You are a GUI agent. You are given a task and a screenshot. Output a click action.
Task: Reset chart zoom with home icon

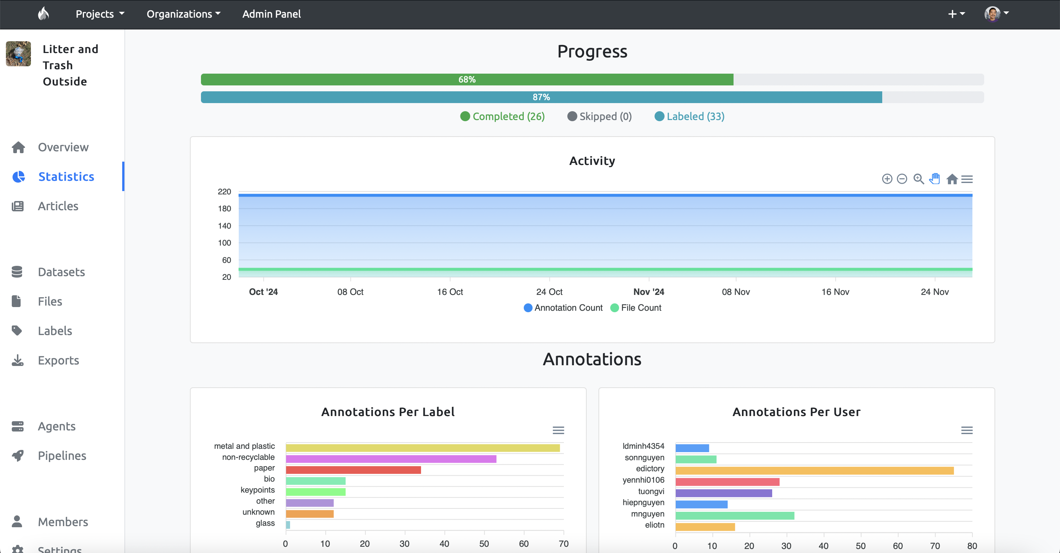click(x=952, y=179)
